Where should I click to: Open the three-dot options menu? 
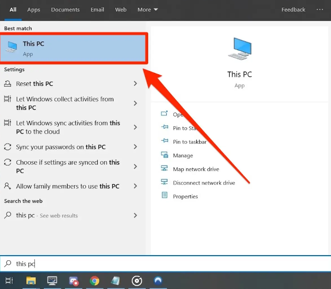(x=320, y=10)
